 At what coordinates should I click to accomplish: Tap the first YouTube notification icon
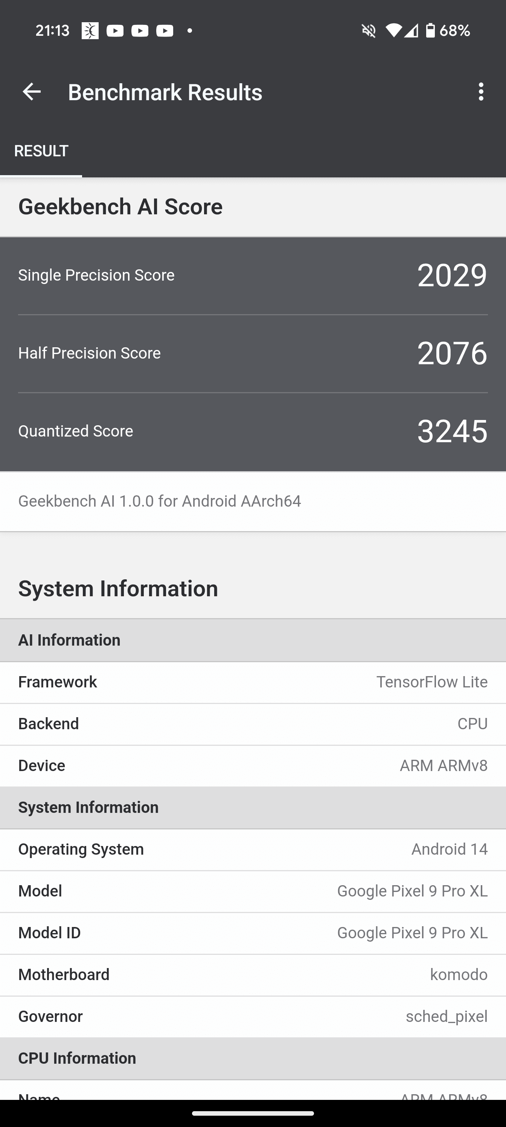click(115, 31)
